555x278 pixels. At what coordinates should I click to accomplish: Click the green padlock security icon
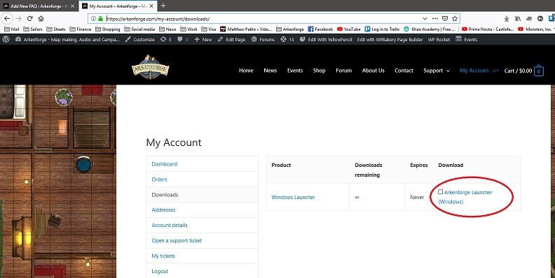pyautogui.click(x=100, y=19)
